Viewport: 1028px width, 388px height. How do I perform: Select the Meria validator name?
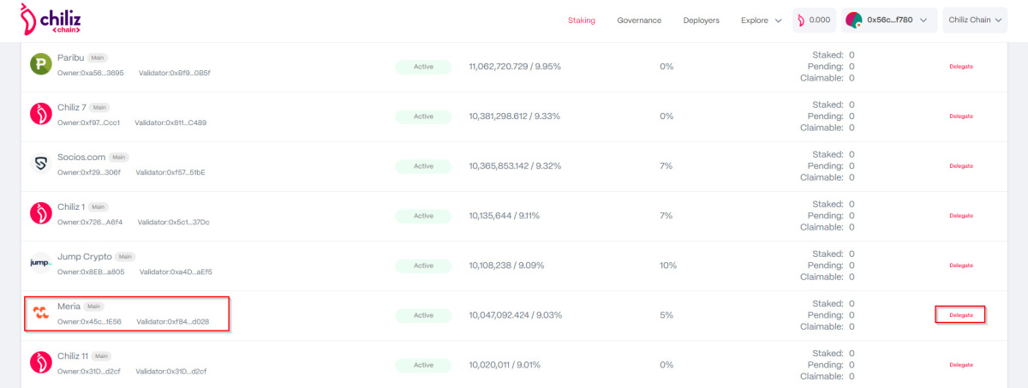tap(69, 306)
